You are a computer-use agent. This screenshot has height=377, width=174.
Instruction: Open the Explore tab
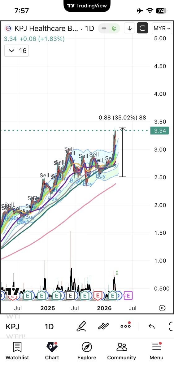[x=87, y=351]
